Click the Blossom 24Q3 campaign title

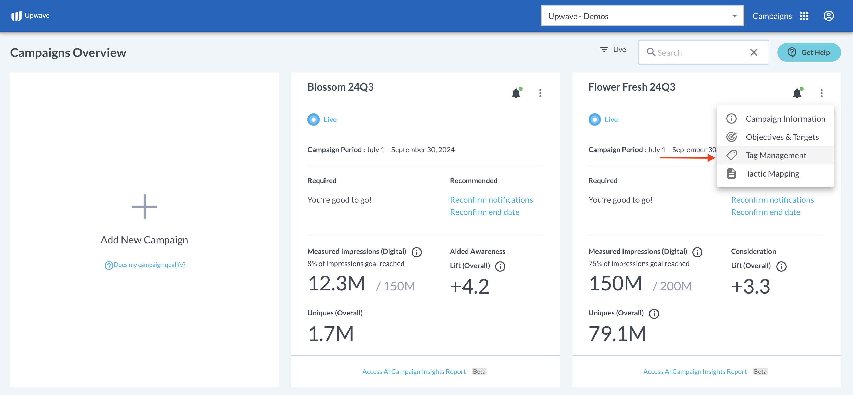pos(340,87)
